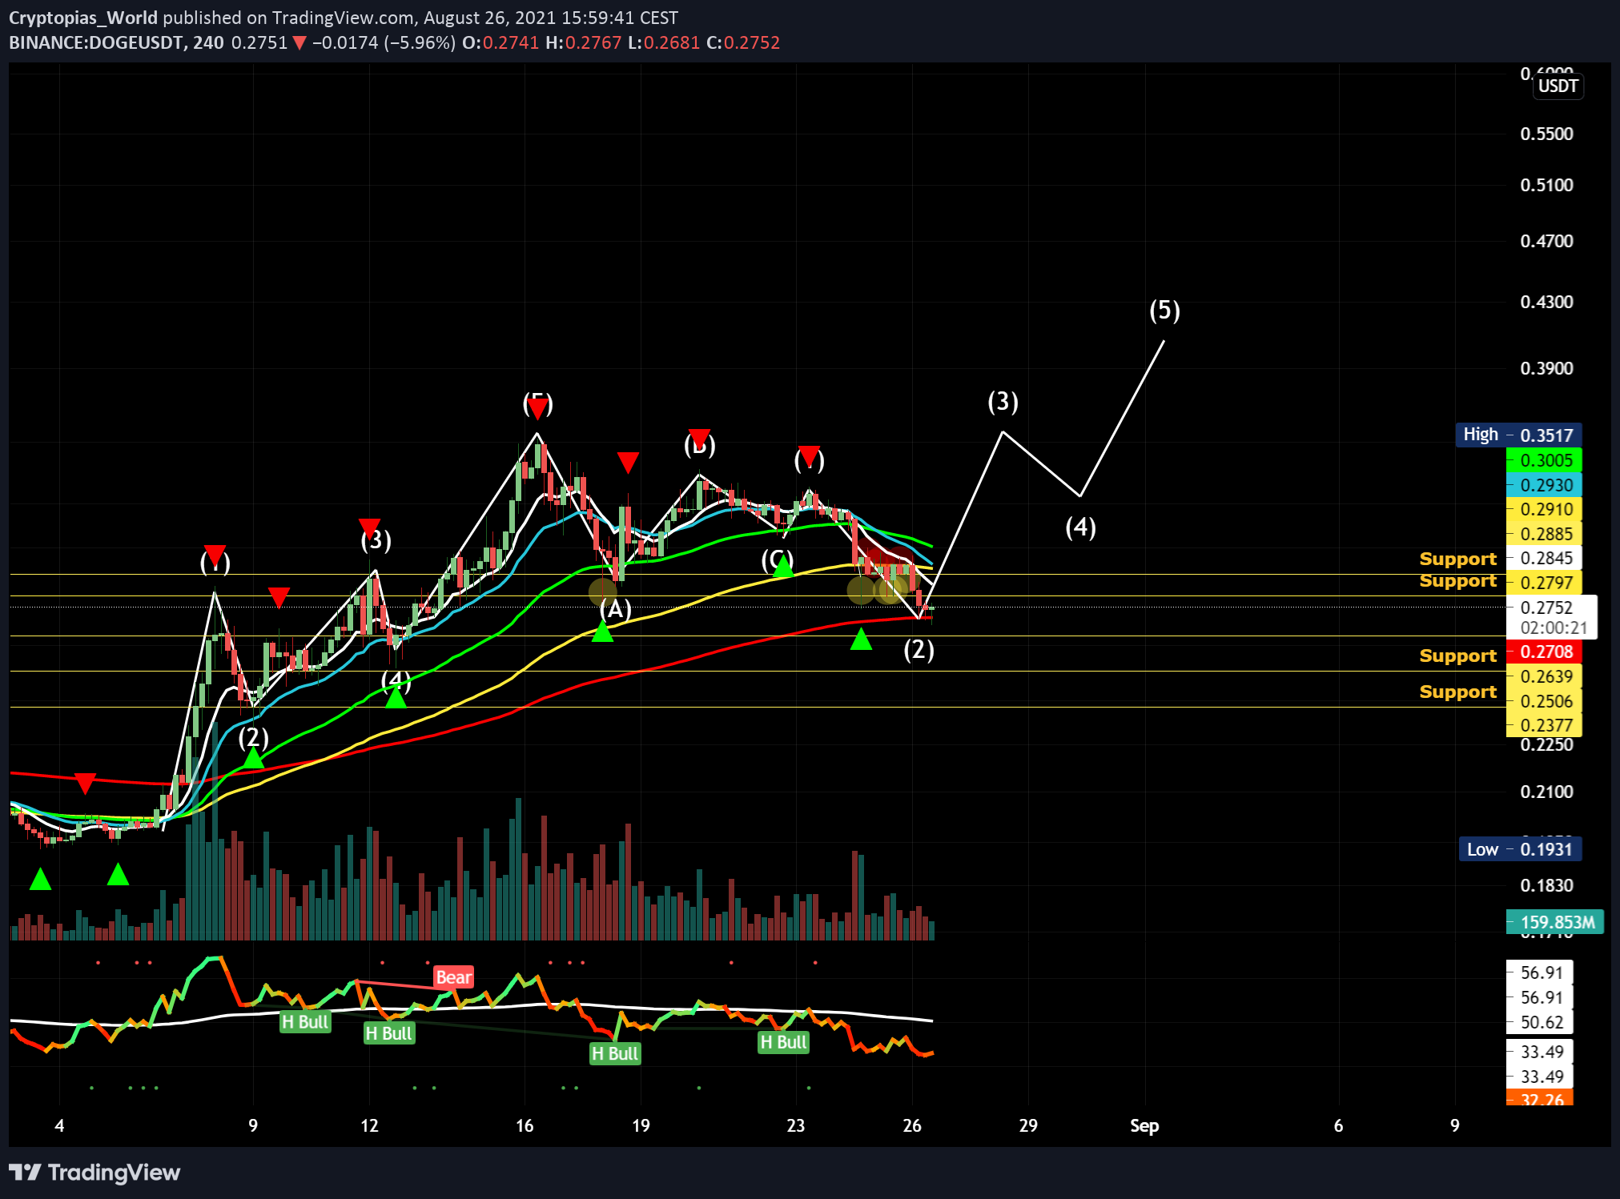Click the 0.2377 support price tag
Viewport: 1620px width, 1199px height.
(x=1545, y=725)
